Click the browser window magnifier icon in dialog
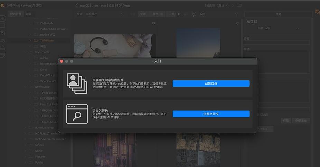The height and width of the screenshot is (167, 320). coord(77,114)
